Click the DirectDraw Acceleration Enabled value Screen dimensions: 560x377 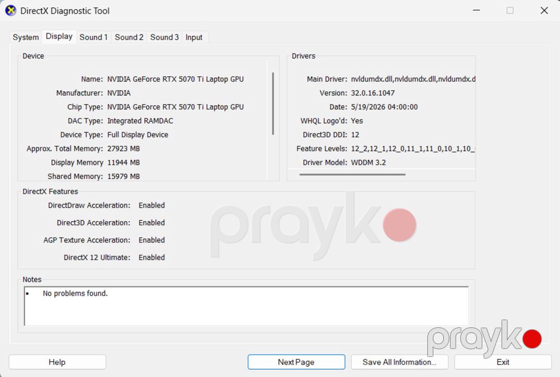click(152, 206)
